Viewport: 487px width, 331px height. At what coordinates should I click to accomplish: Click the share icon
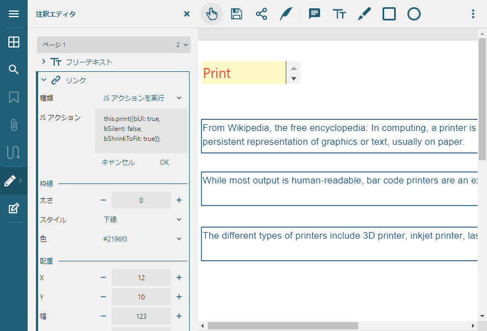tap(261, 14)
